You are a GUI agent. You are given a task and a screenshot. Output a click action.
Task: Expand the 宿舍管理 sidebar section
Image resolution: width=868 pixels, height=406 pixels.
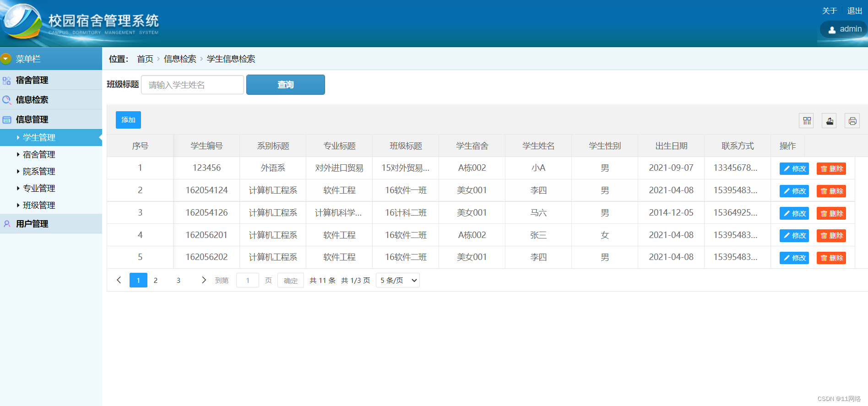coord(32,81)
